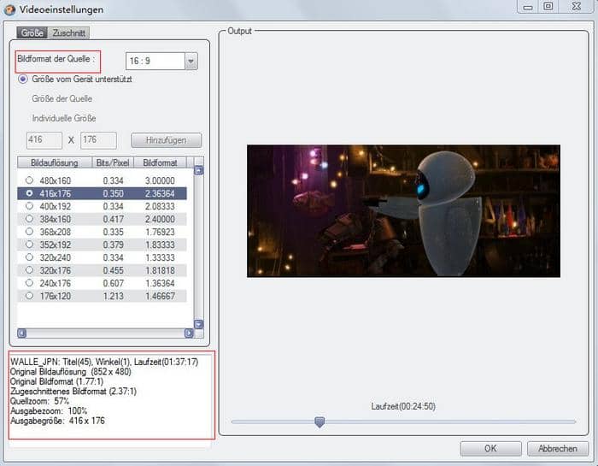Click the 0.607 Bits/Pixel cell
The height and width of the screenshot is (466, 598).
click(113, 283)
